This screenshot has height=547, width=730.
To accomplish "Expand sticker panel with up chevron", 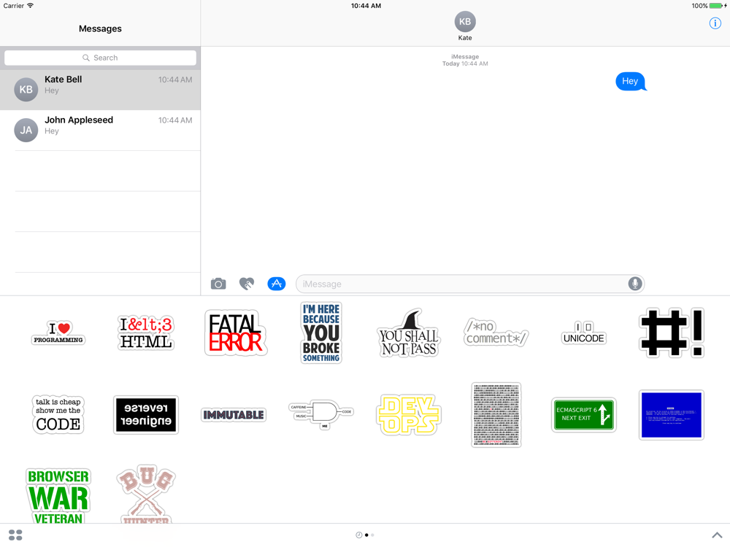I will coord(717,535).
